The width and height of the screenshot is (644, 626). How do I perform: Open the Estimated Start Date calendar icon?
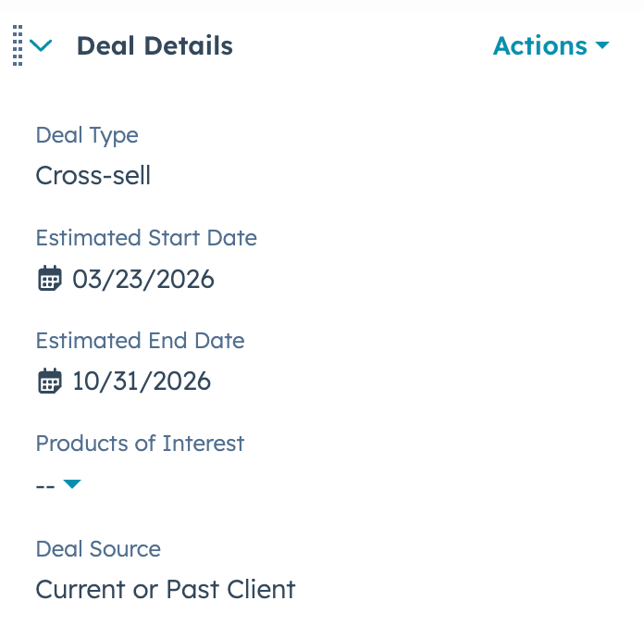point(49,279)
